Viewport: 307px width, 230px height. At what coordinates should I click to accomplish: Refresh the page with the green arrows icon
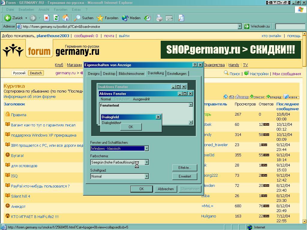coord(56,18)
